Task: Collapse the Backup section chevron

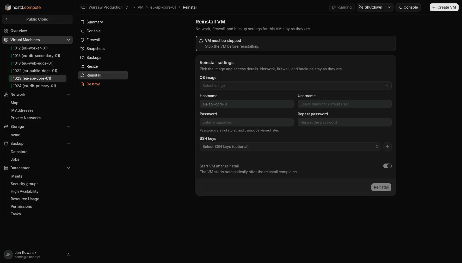Action: coord(69,143)
